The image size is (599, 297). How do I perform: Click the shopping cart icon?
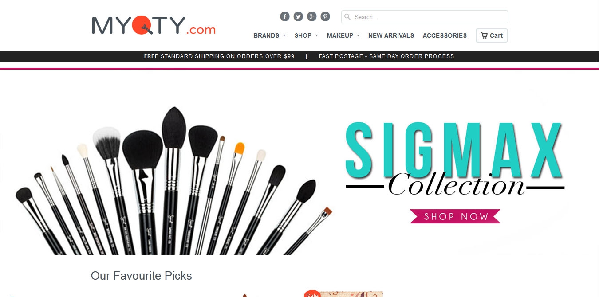pos(484,35)
